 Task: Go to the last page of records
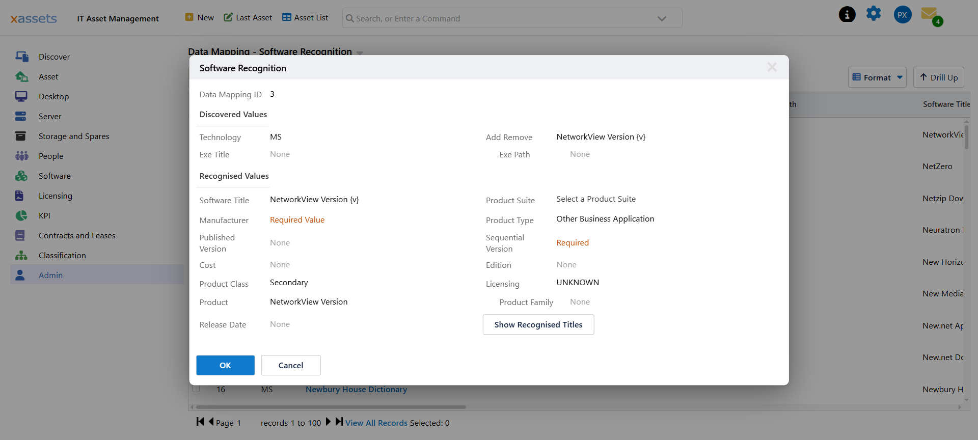pyautogui.click(x=339, y=422)
